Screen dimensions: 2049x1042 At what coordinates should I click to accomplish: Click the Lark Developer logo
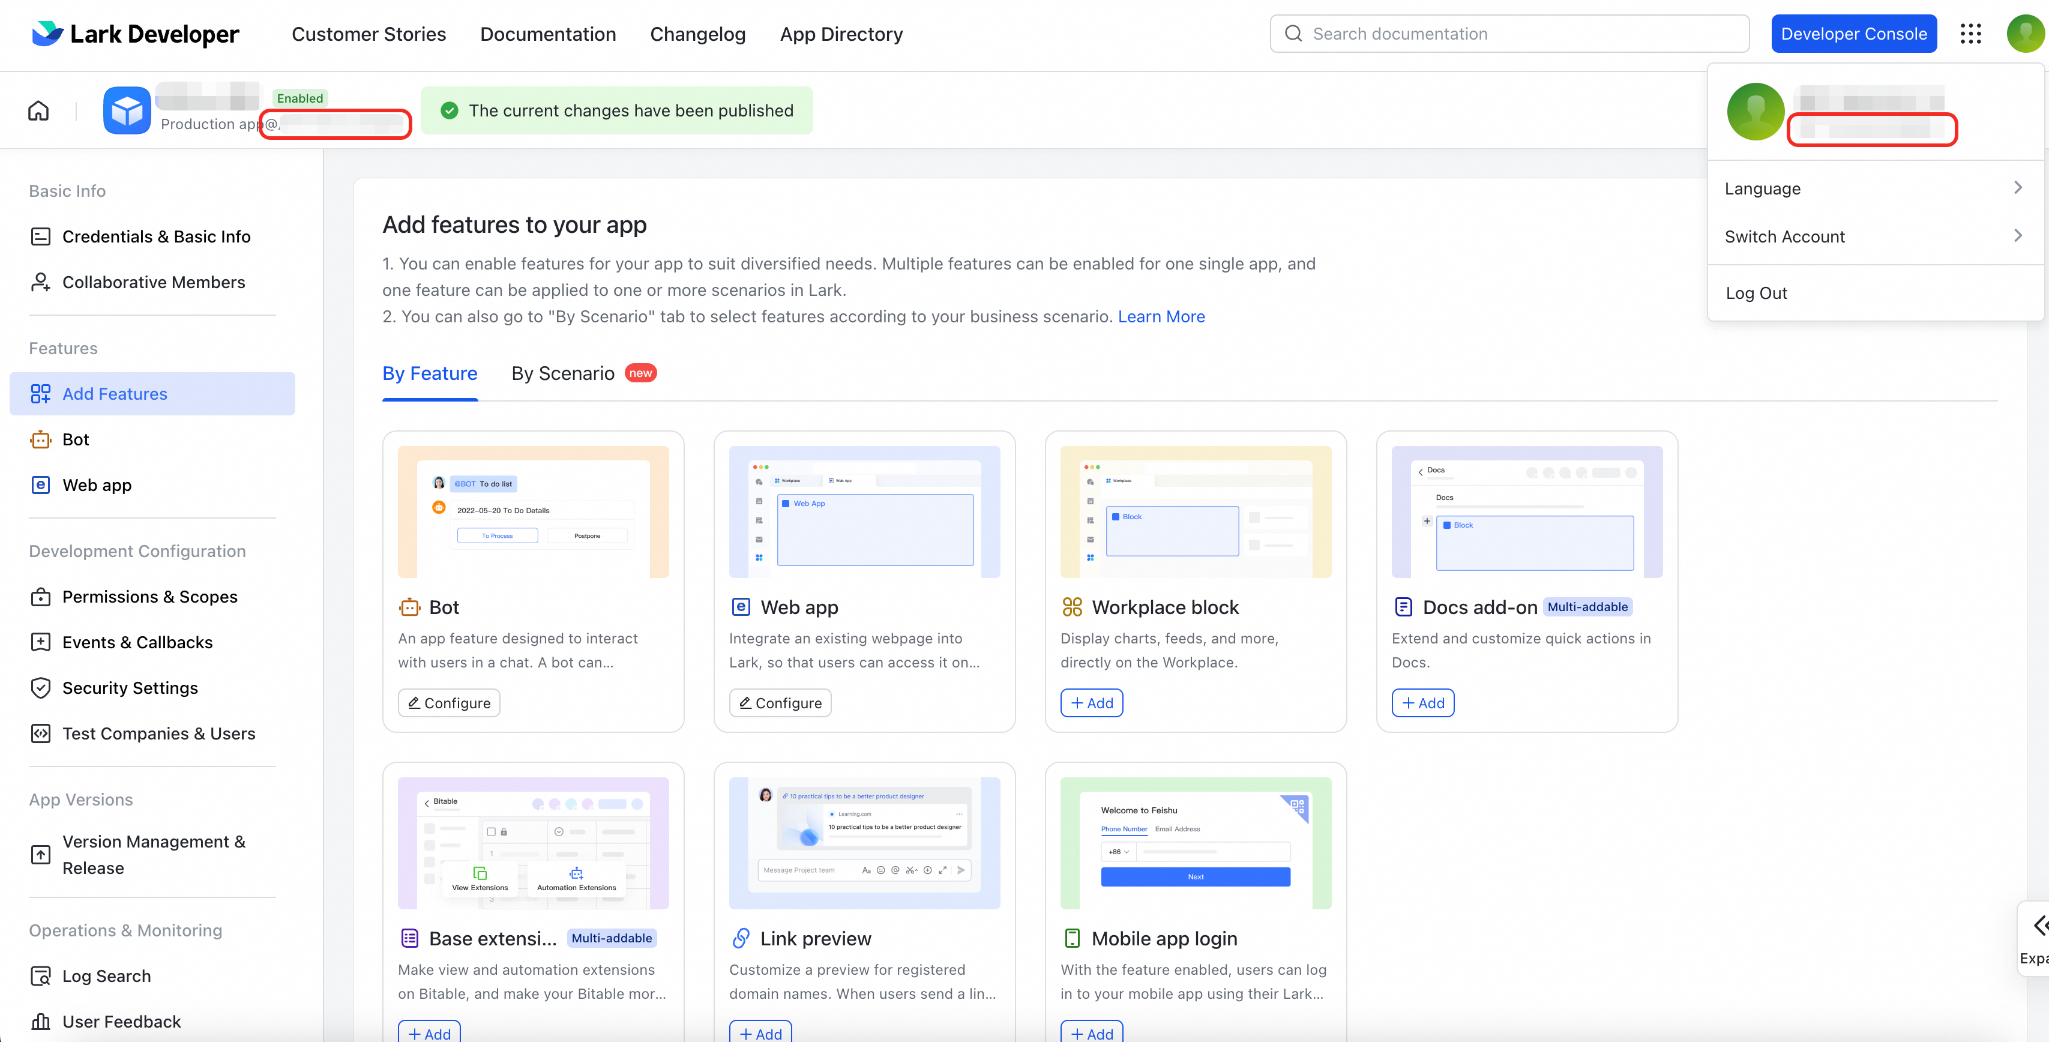(135, 34)
